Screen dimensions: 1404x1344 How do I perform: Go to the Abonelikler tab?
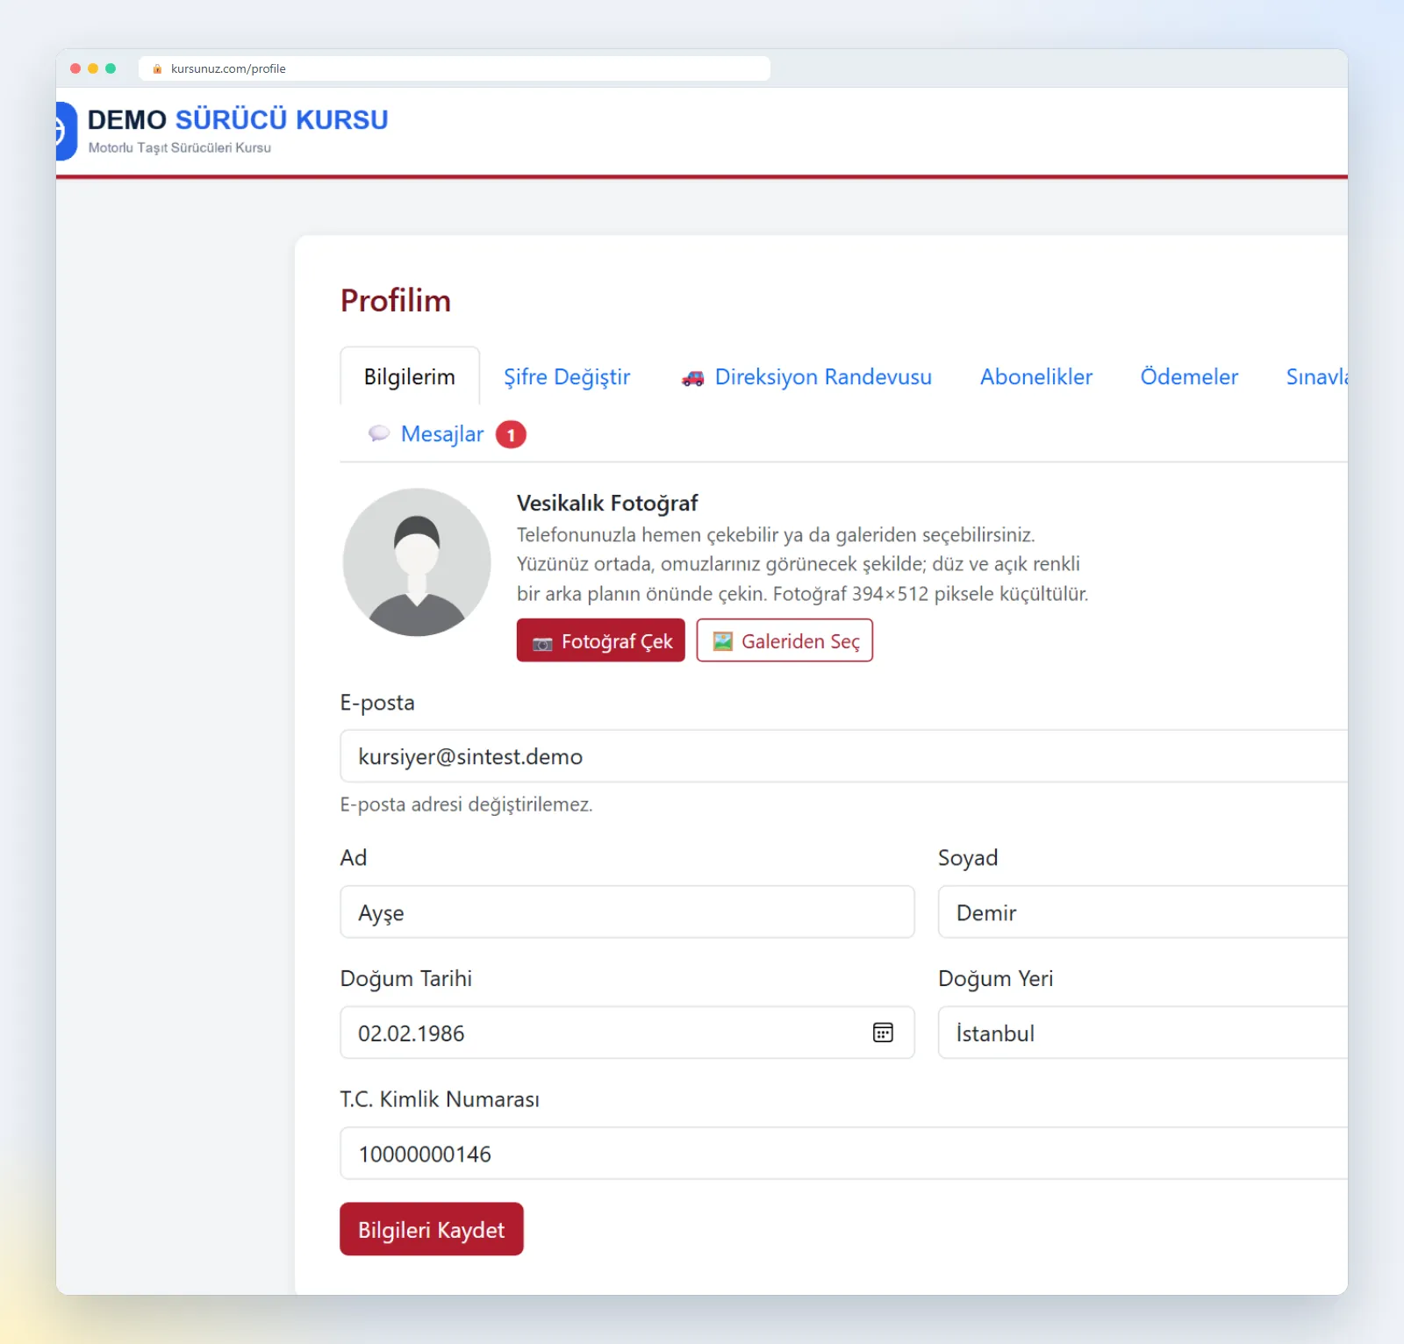[x=1036, y=376]
